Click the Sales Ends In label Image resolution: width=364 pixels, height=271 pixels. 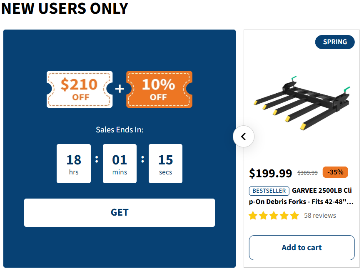pos(120,130)
